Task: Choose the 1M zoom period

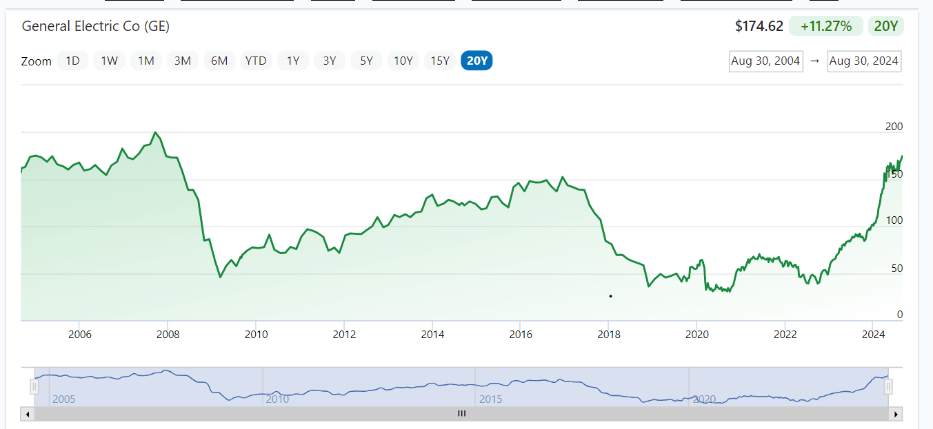Action: (146, 61)
